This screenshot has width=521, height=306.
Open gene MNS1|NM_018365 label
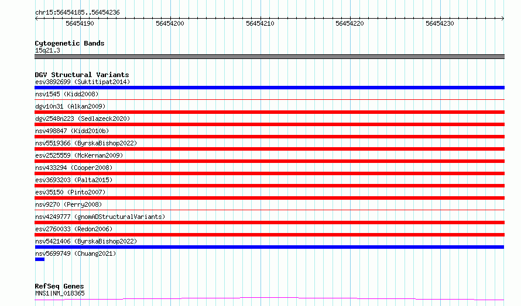pos(60,293)
